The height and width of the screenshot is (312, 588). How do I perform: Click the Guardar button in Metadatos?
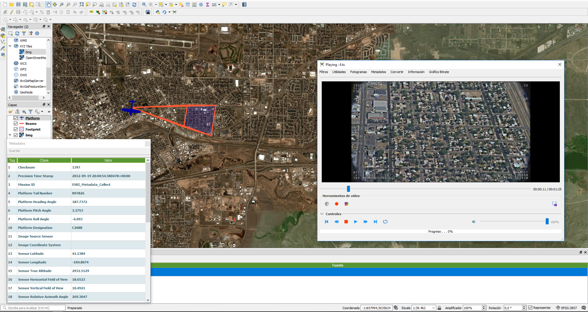[14, 151]
